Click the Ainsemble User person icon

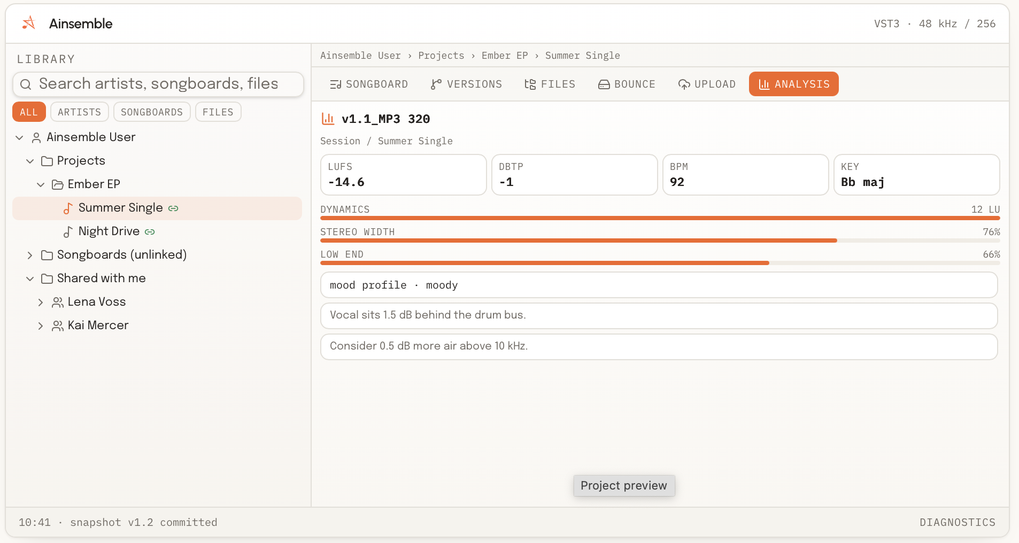[36, 137]
